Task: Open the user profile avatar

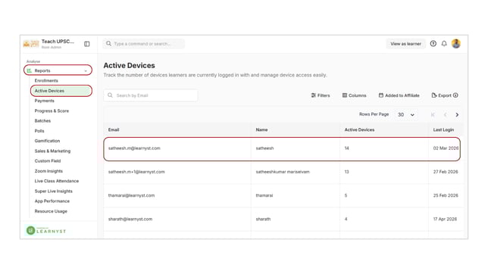Action: pos(456,44)
